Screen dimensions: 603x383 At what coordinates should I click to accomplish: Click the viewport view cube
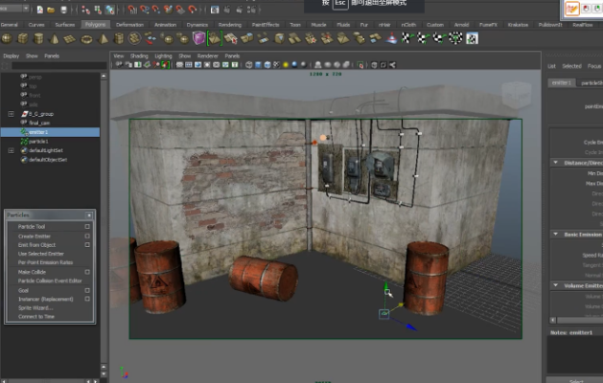pos(516,94)
